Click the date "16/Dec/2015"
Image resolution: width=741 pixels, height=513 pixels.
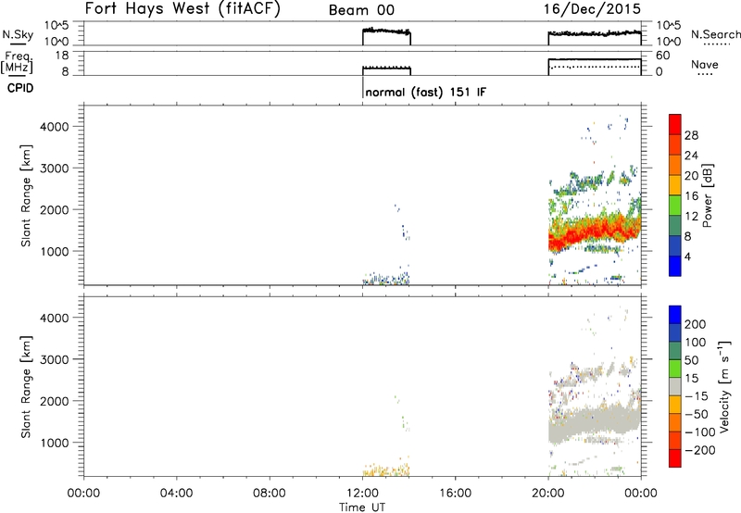coord(592,8)
